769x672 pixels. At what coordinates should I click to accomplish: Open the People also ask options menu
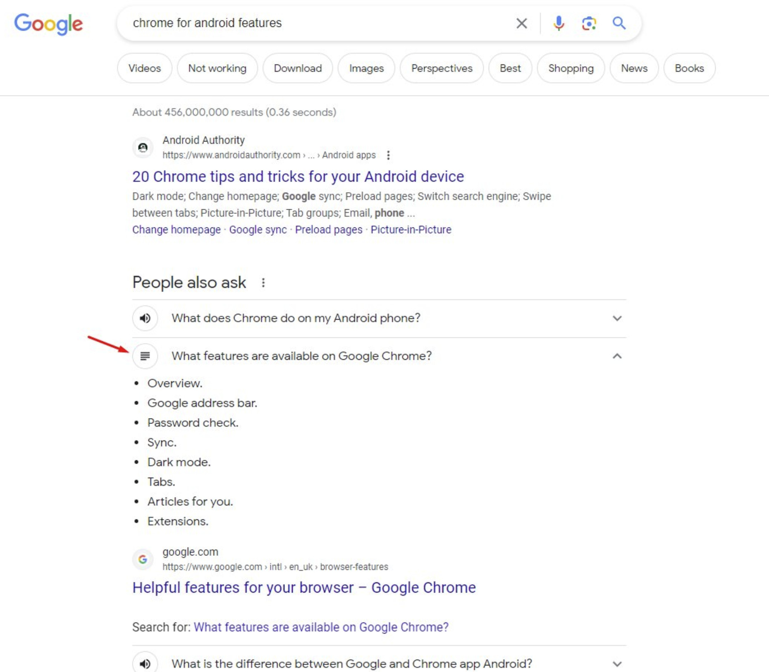coord(263,282)
